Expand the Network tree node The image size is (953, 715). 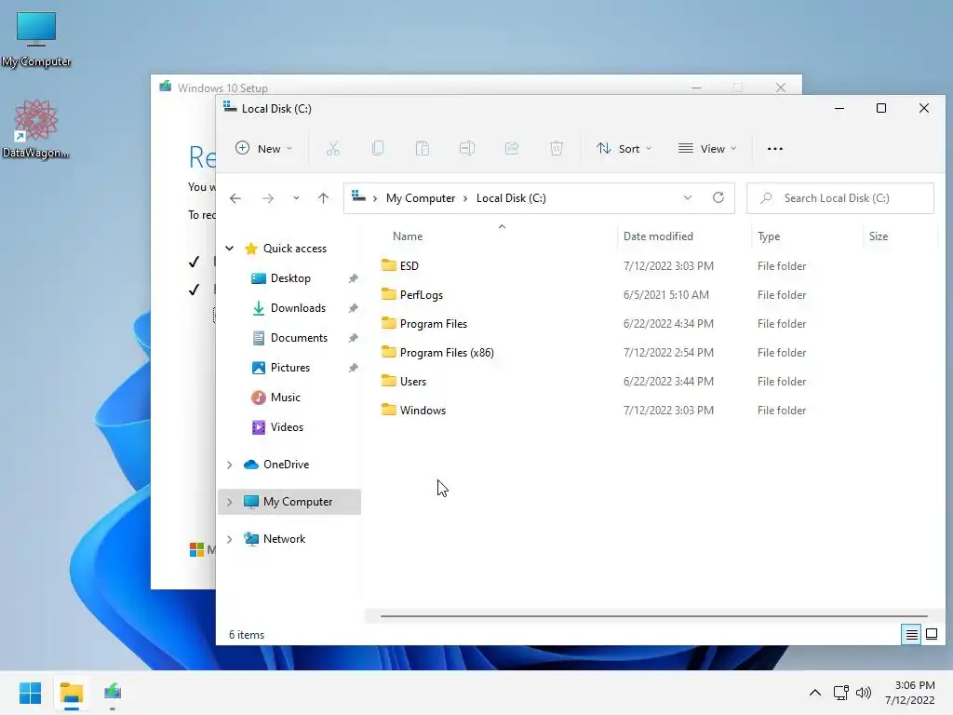tap(230, 539)
